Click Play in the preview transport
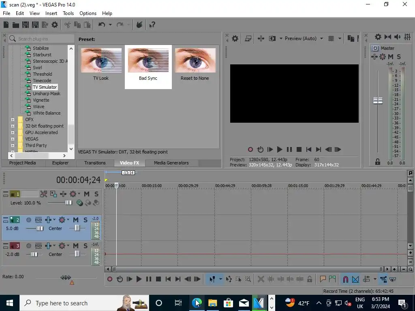415x311 pixels. coord(280,149)
